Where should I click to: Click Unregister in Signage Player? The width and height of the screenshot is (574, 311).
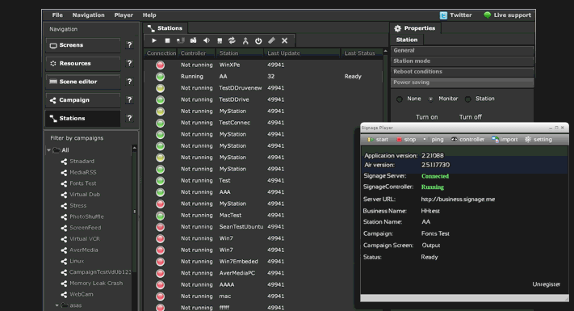tap(547, 284)
